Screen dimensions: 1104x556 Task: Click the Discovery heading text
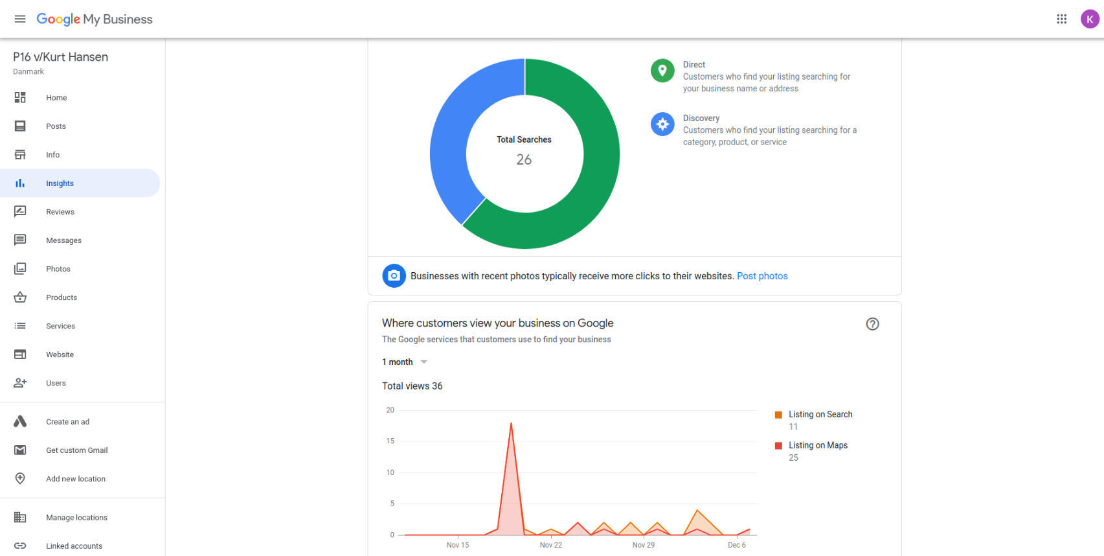coord(701,119)
